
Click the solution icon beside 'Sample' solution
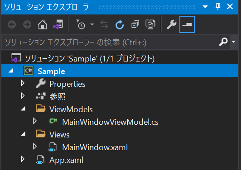coord(16,58)
